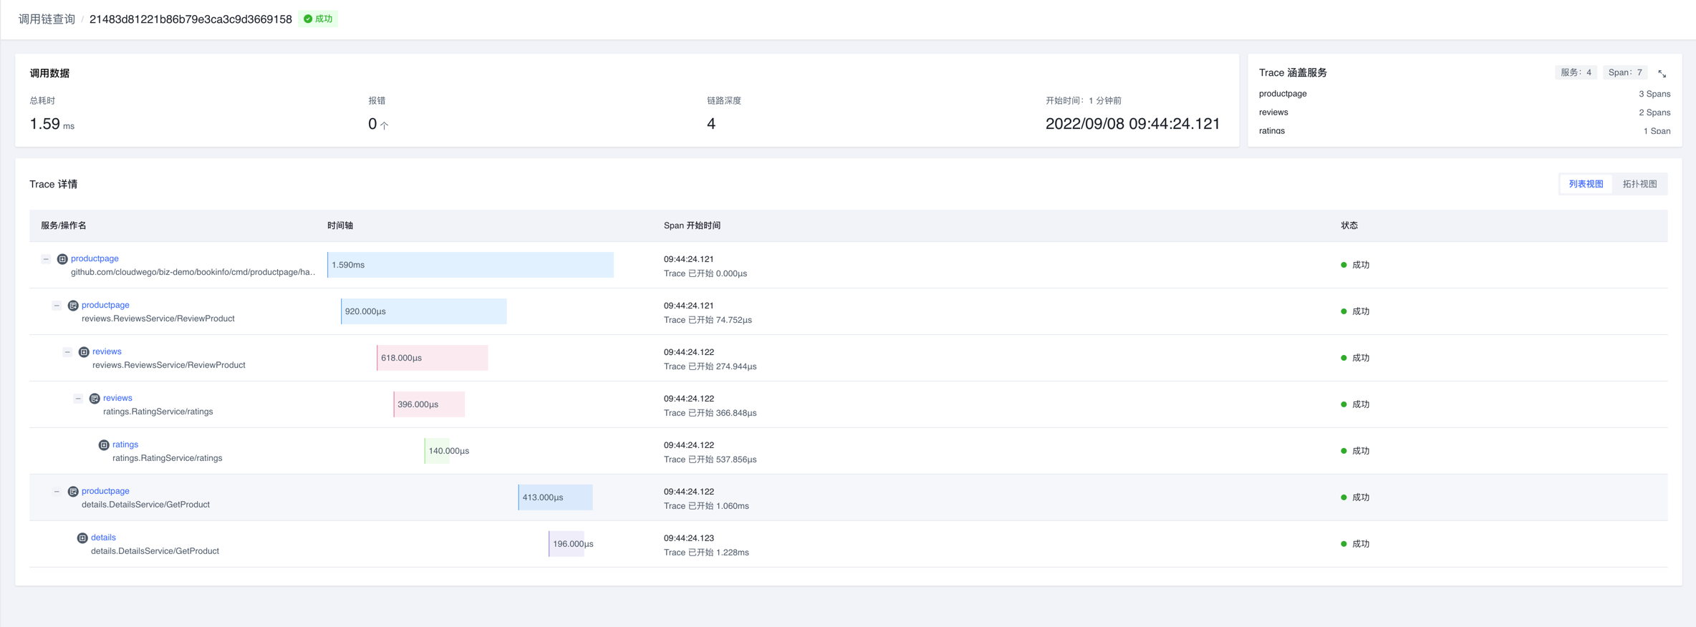Viewport: 1696px width, 627px height.
Task: Collapse productpage details.DetailsService/GetProduct row
Action: [57, 492]
